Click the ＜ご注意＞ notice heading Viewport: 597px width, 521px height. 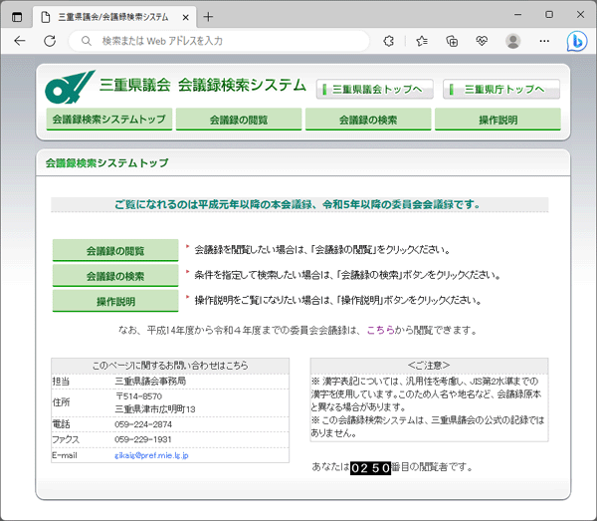[429, 366]
